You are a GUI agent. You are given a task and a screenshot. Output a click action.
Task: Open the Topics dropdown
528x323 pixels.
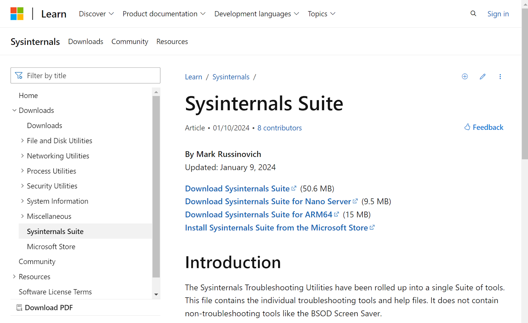point(321,14)
